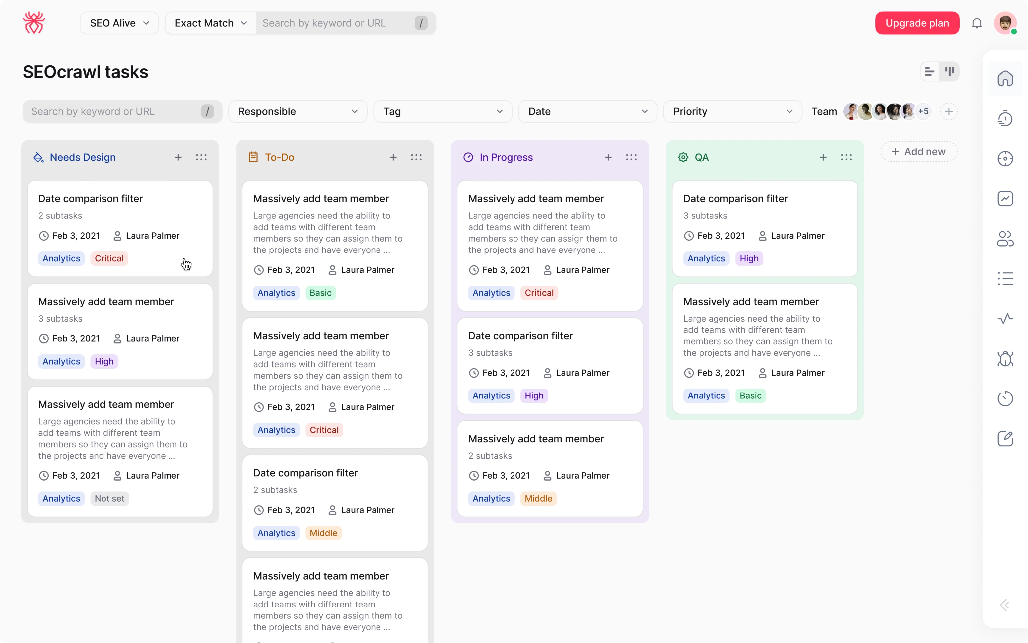1028x643 pixels.
Task: Click the notification bell icon
Action: 977,23
